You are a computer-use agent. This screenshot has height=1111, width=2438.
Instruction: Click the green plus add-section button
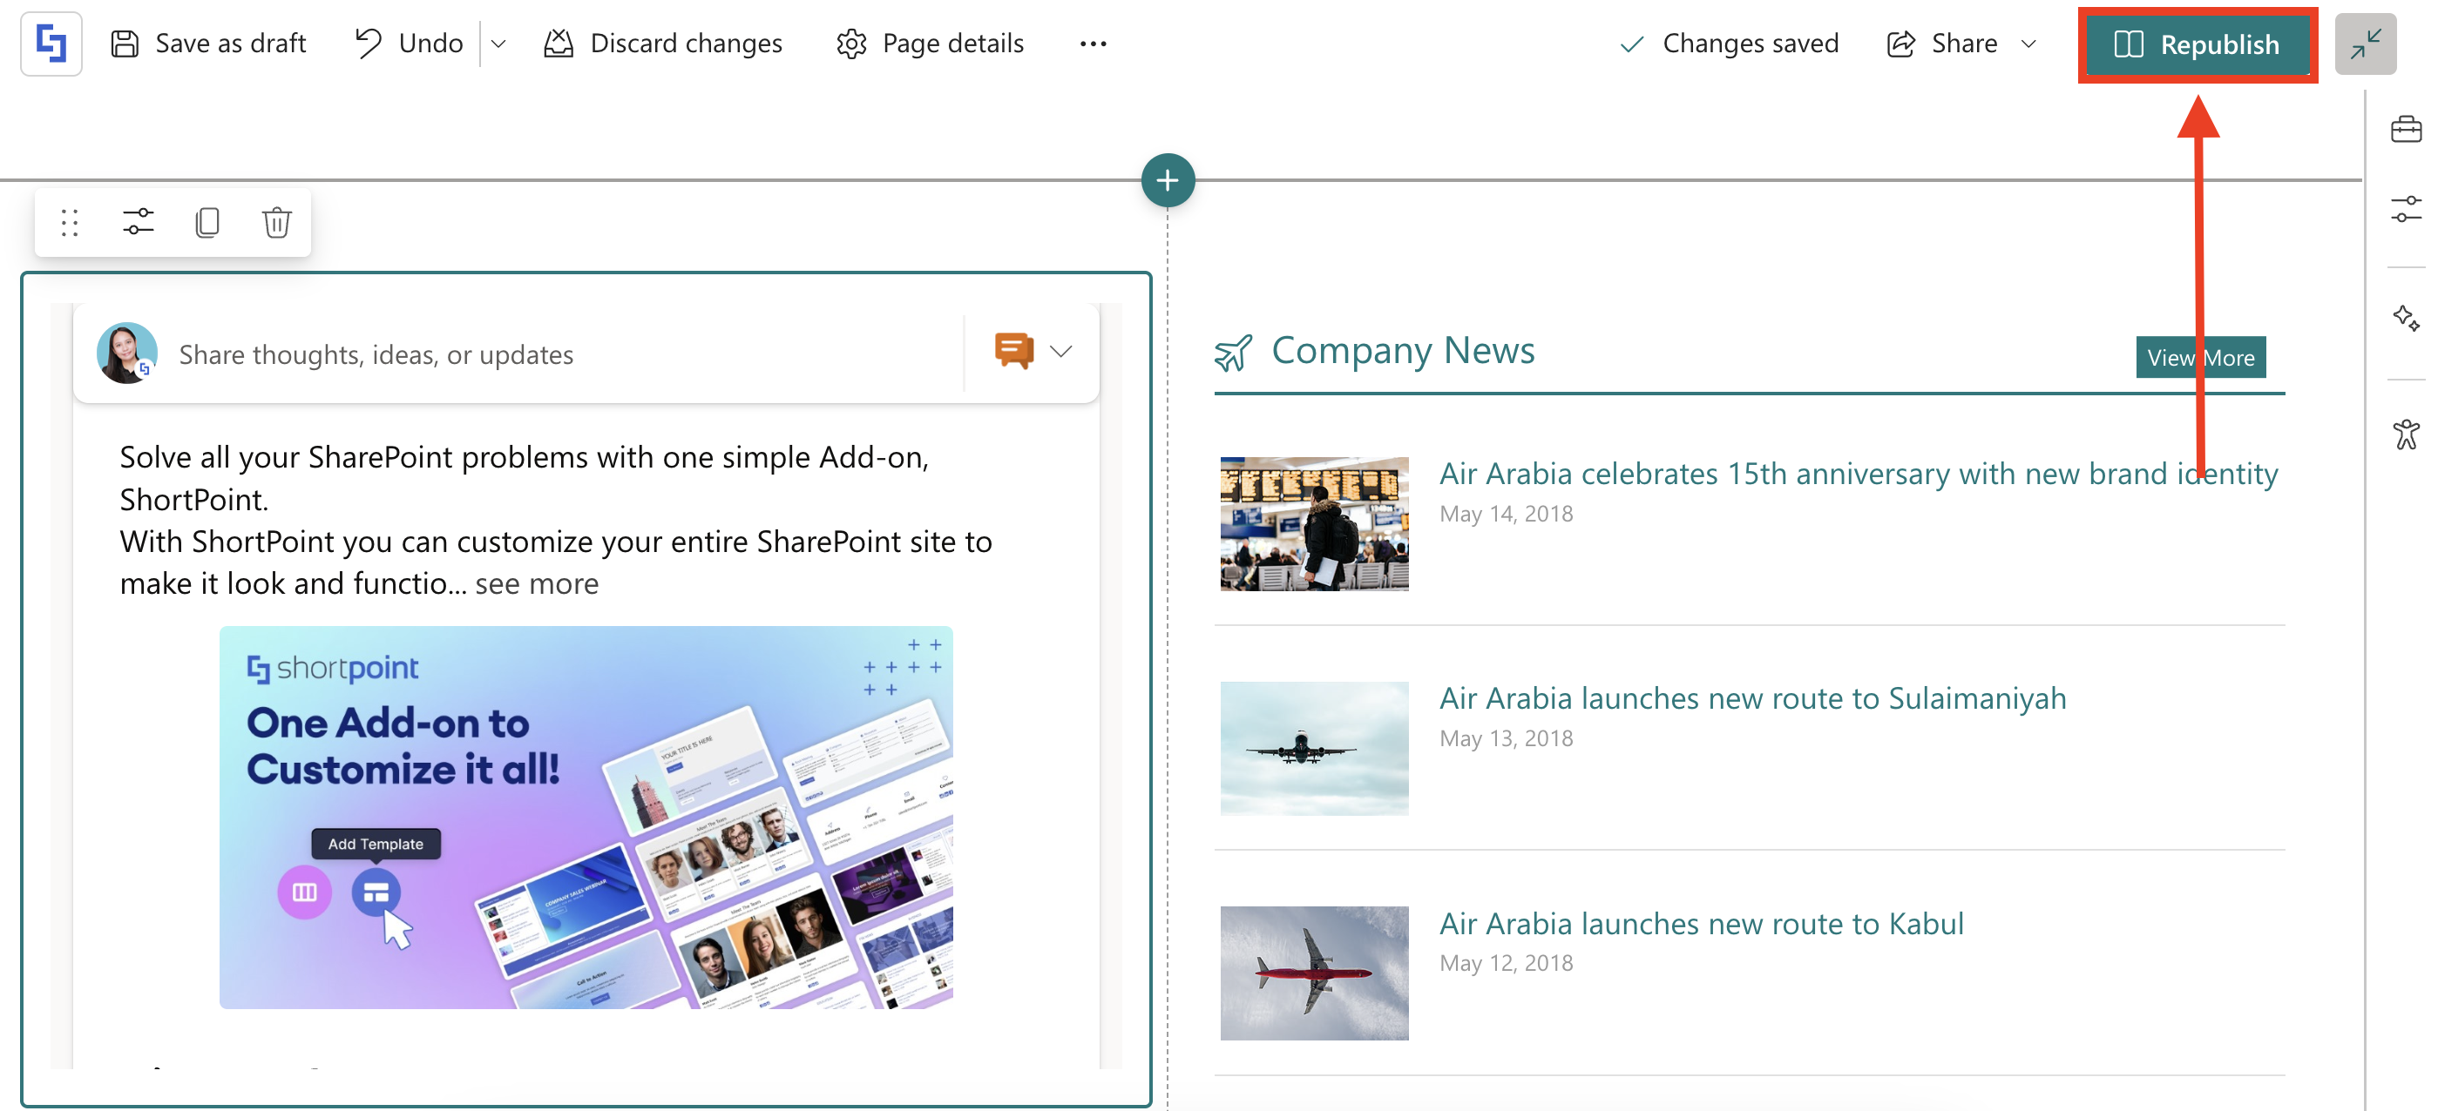(x=1167, y=179)
